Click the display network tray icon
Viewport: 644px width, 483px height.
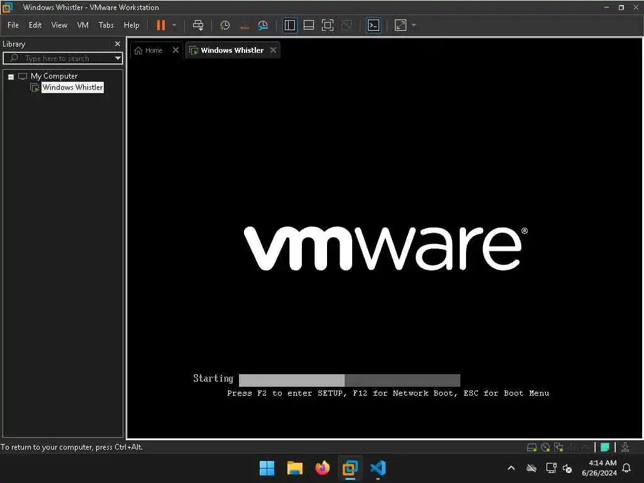pyautogui.click(x=551, y=468)
